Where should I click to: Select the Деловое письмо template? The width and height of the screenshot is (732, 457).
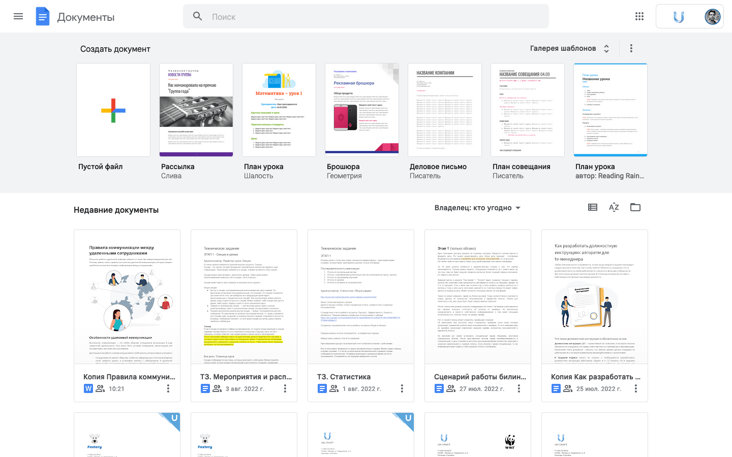[x=445, y=110]
